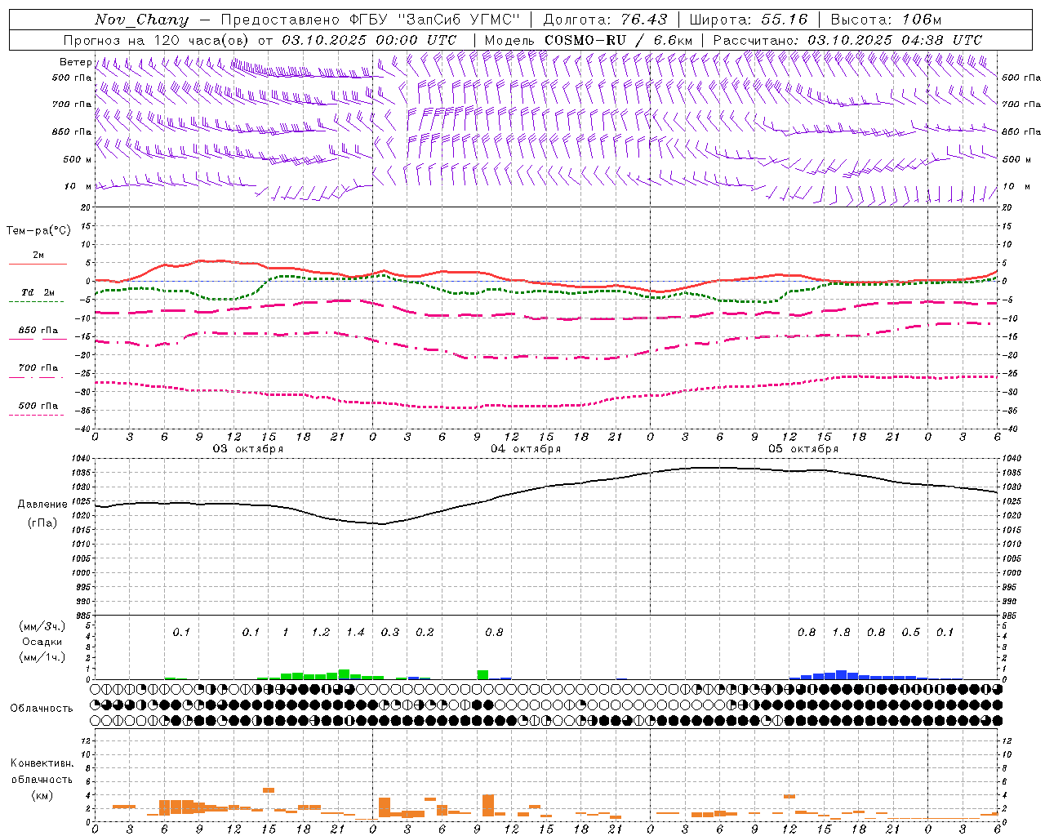
Task: Click the 0.5 precipitation total value
Action: click(x=910, y=632)
